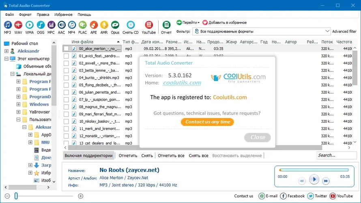Select the APE format icon
Screen dimensions: 361x203
pyautogui.click(x=93, y=25)
